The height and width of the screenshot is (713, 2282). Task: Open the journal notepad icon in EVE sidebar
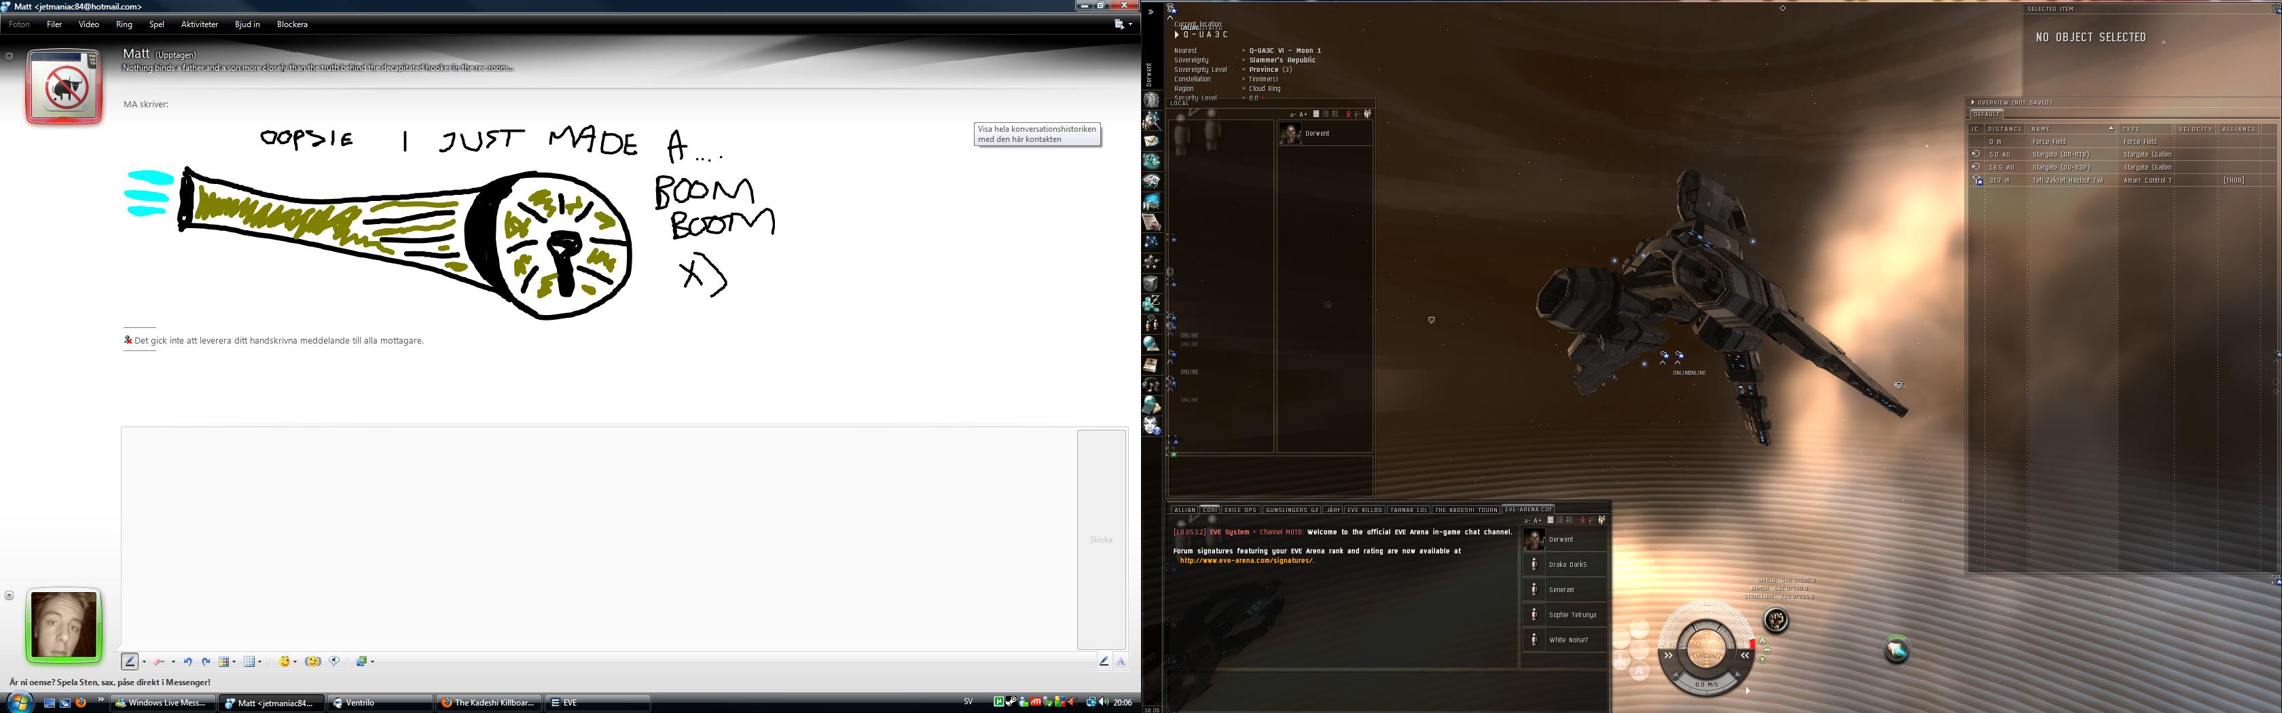tap(1152, 365)
